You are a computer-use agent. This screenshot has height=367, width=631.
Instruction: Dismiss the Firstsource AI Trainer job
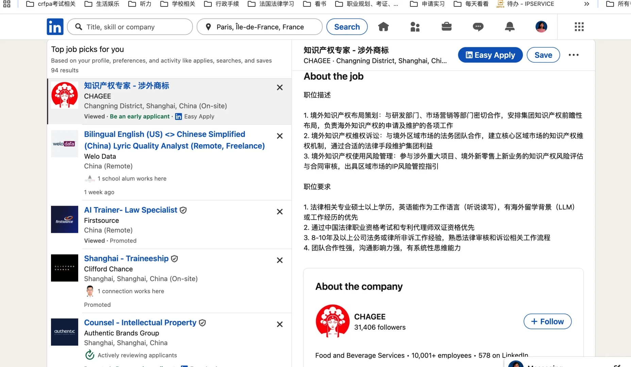[280, 212]
